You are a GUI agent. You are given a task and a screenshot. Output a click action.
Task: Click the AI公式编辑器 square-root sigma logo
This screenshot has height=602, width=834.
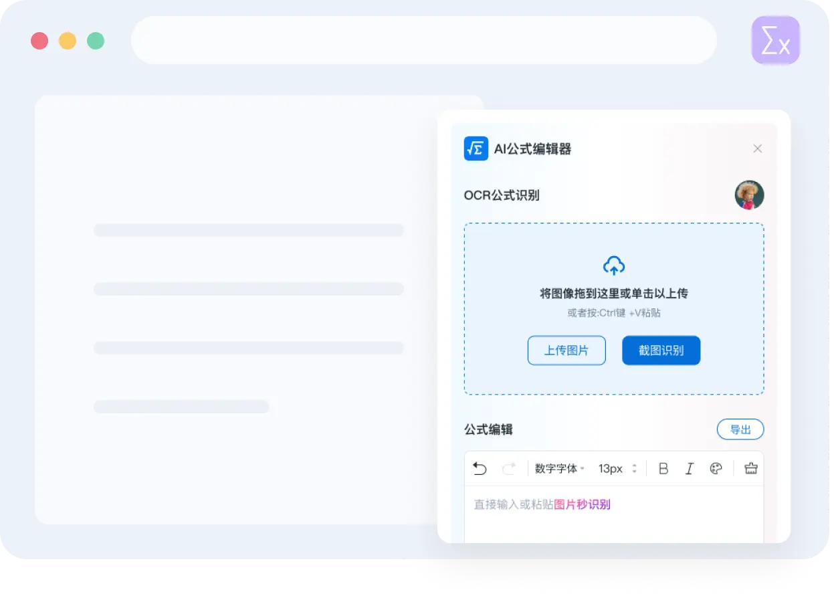point(476,148)
